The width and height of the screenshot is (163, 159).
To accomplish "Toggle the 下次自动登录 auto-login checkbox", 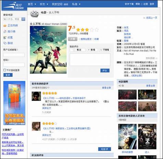I will coord(5,70).
